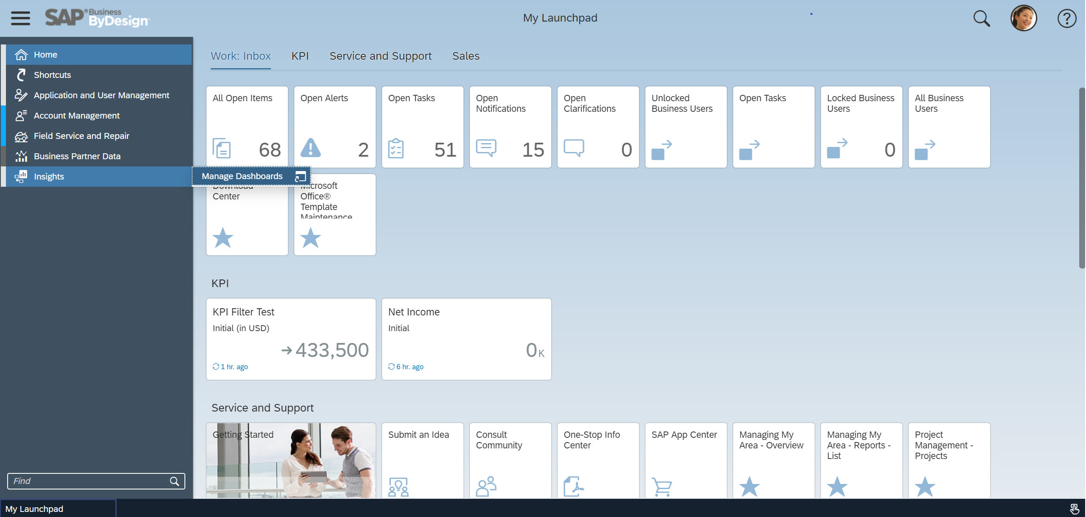Click the Account Management icon

[21, 116]
